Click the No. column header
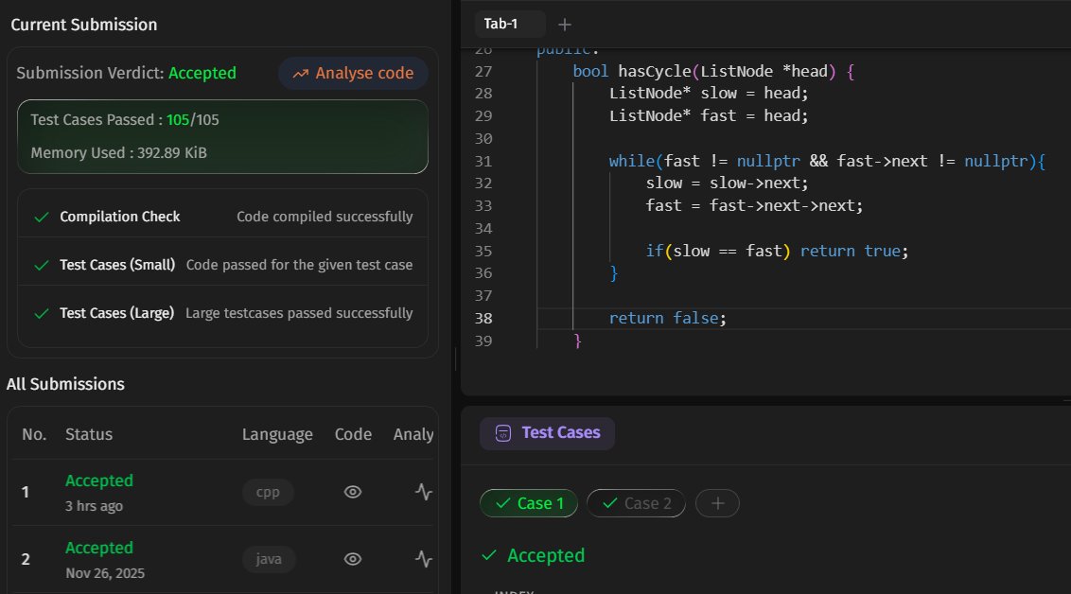The width and height of the screenshot is (1071, 594). [x=34, y=434]
